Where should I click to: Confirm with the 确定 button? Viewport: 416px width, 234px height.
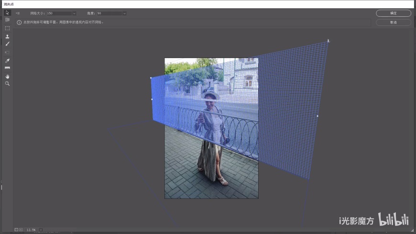pyautogui.click(x=393, y=13)
